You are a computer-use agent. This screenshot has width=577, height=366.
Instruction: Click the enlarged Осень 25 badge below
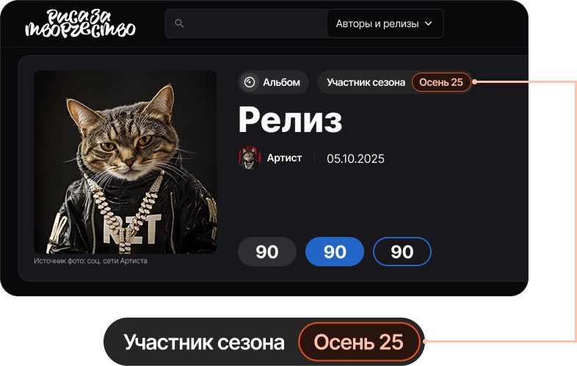(x=359, y=342)
